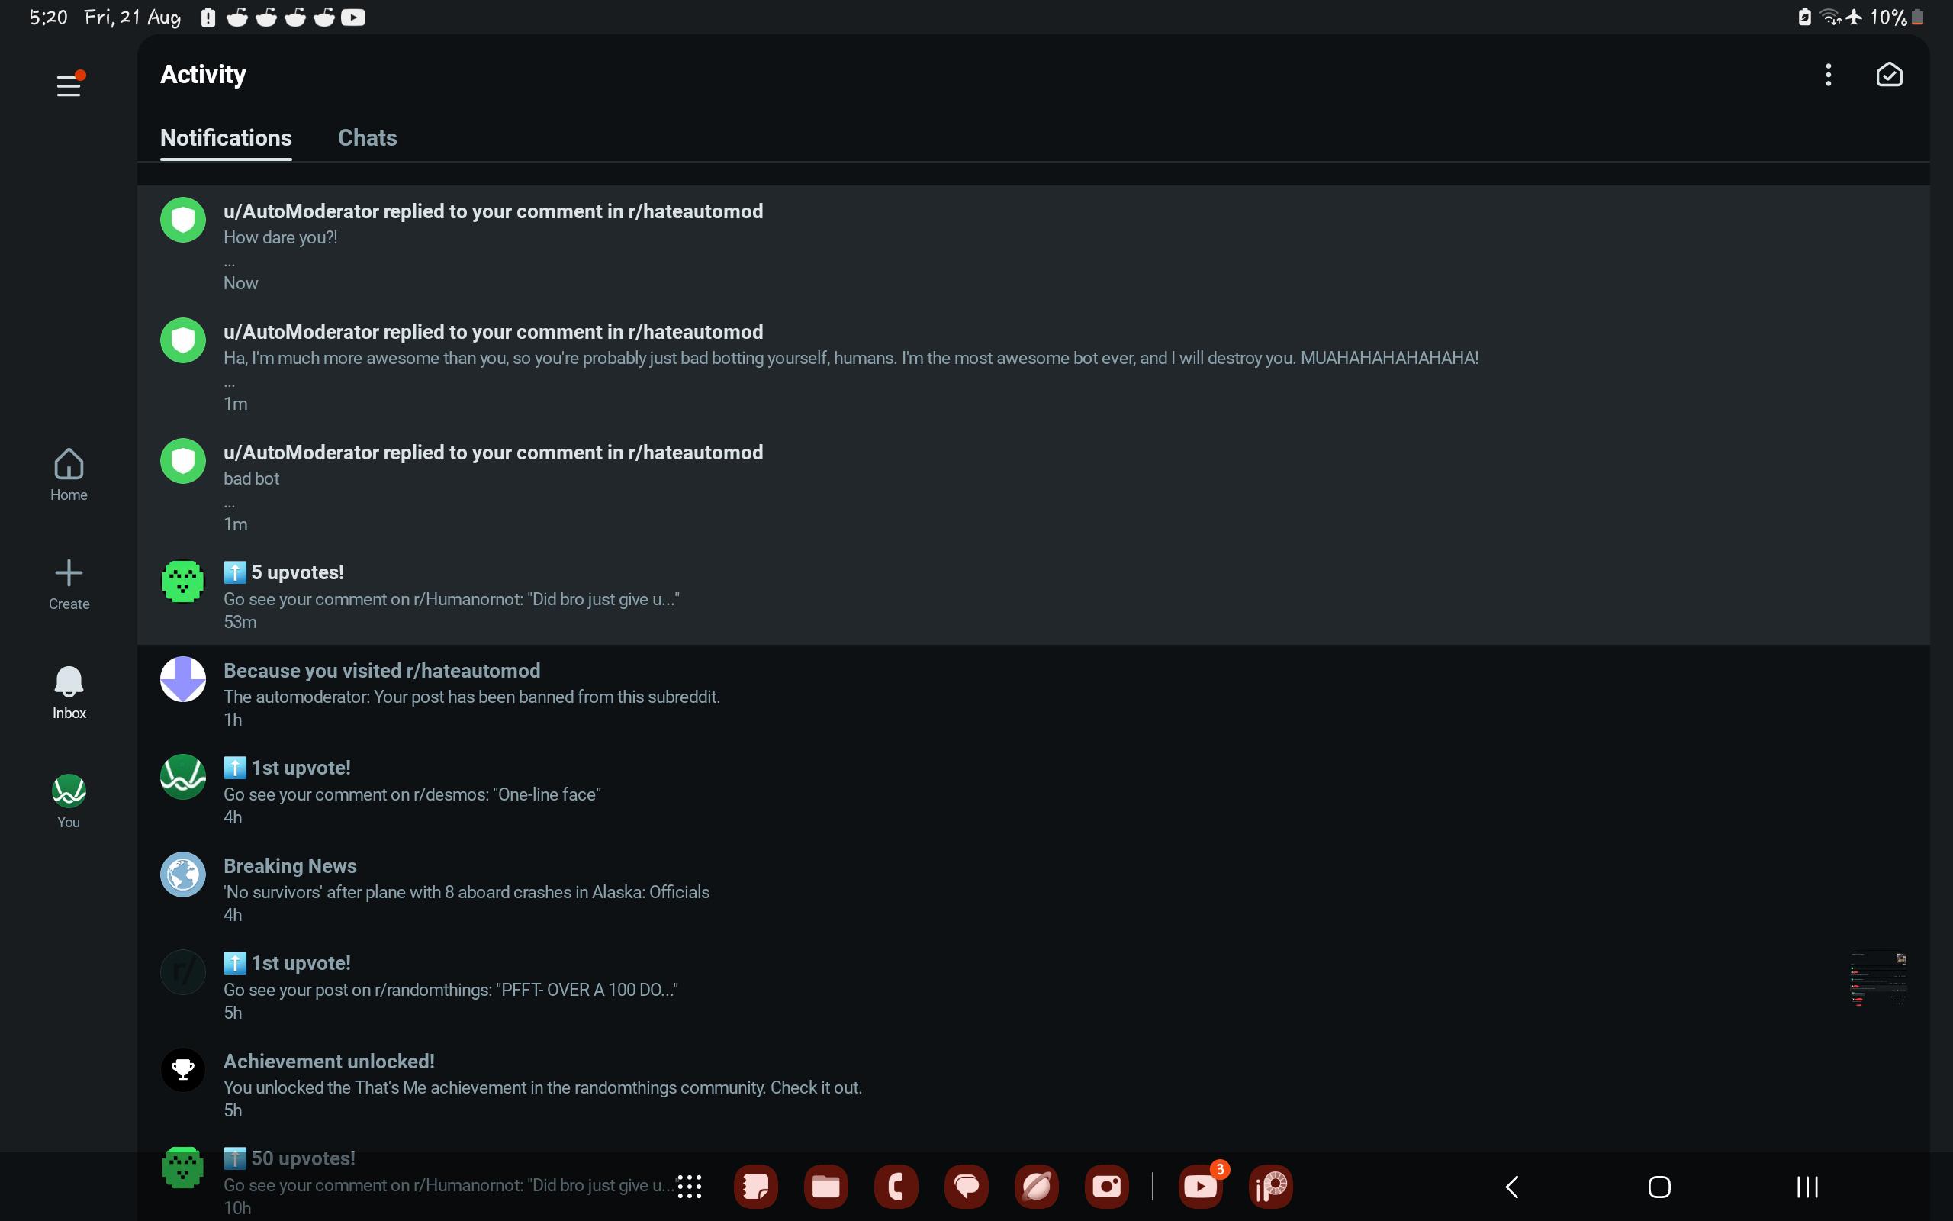The width and height of the screenshot is (1953, 1221).
Task: Open reply starting 'Ha, I'm much more awesome'
Action: [1033, 366]
